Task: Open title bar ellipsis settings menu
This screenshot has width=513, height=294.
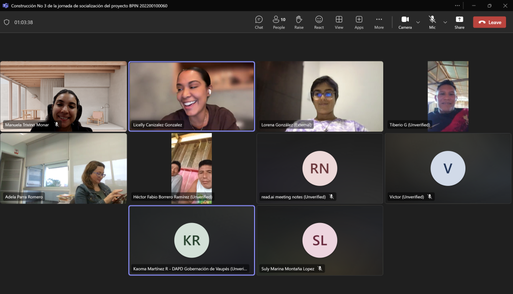Action: tap(457, 5)
